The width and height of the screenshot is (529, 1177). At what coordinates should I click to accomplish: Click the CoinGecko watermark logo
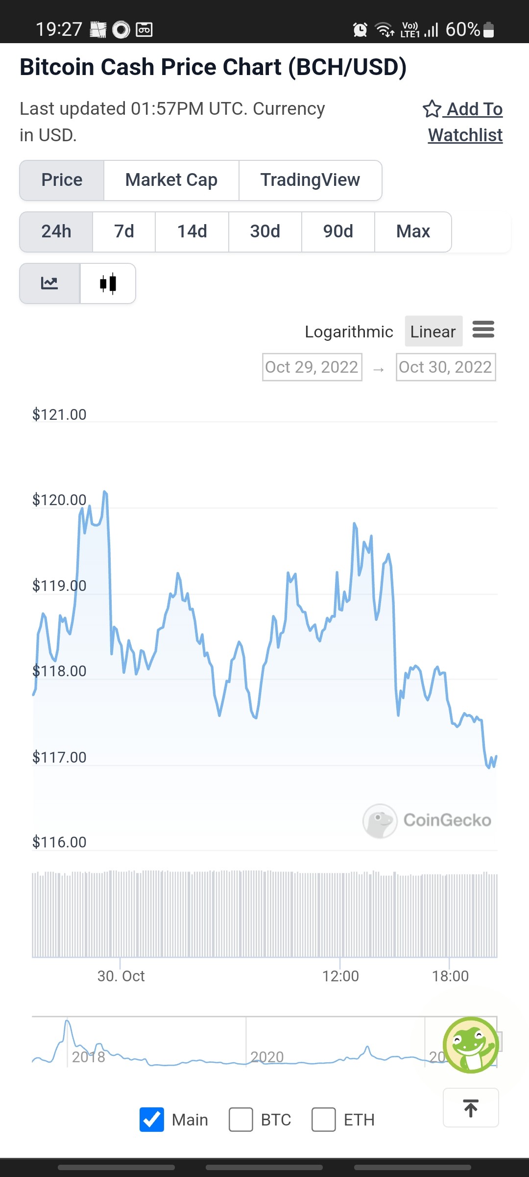click(x=427, y=820)
